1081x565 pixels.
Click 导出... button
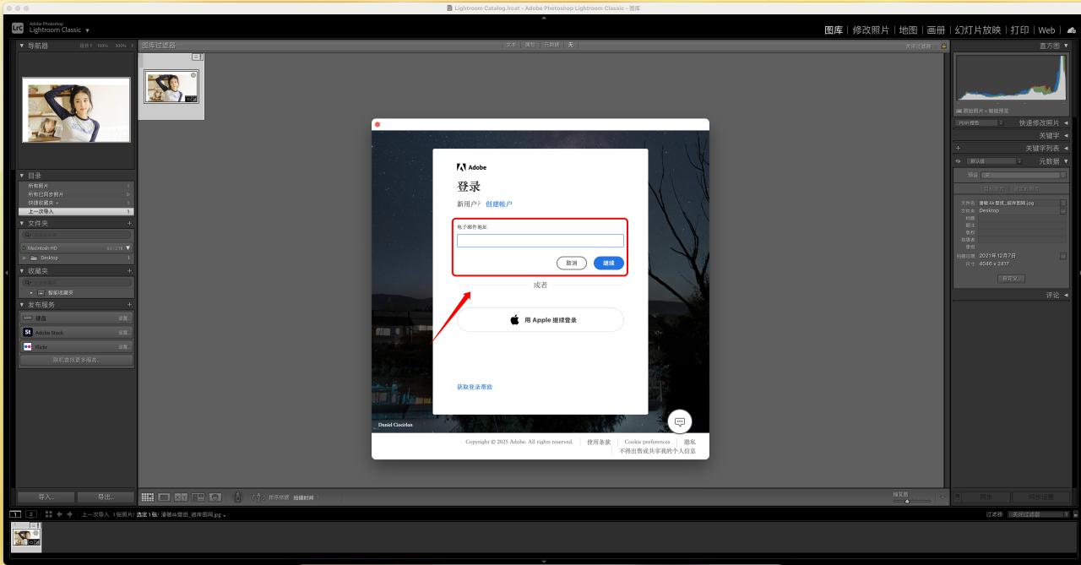coord(106,497)
